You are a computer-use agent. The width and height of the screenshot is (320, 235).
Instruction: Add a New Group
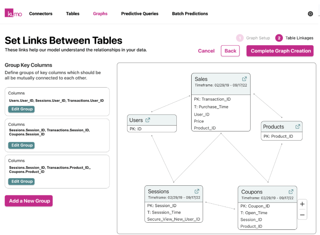pos(29,201)
